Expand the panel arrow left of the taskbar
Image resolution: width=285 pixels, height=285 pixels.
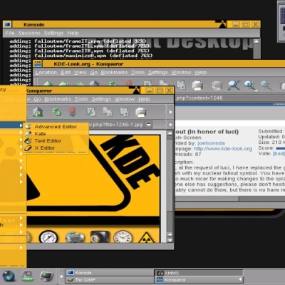[x=61, y=276]
